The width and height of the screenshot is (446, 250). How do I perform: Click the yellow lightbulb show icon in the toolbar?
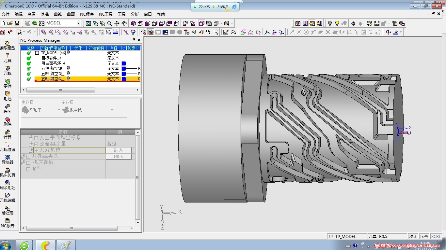337,23
